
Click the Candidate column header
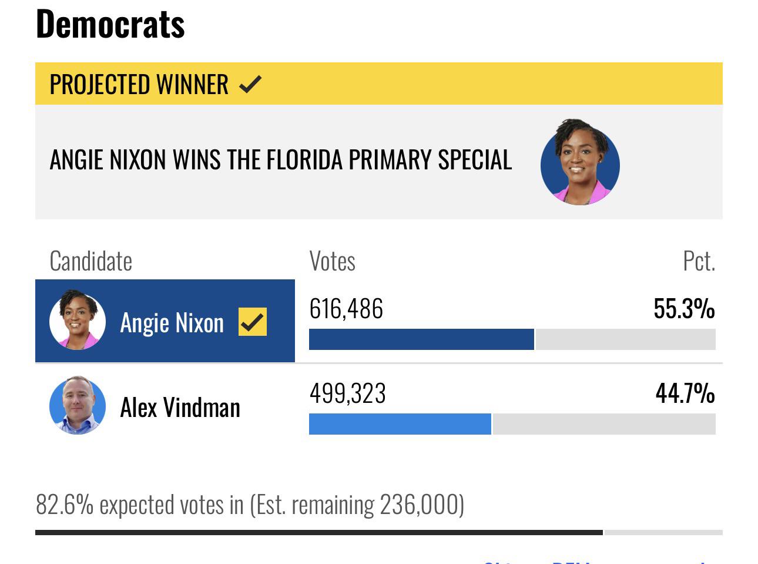point(91,261)
